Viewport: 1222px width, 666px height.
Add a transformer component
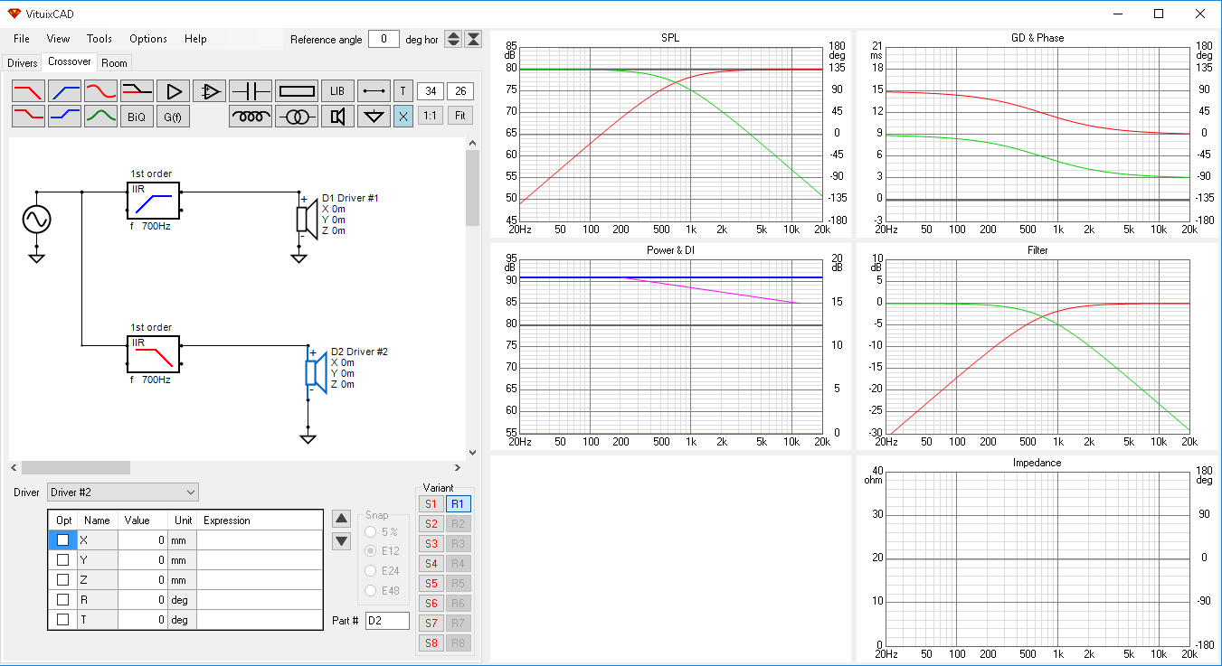[x=297, y=117]
